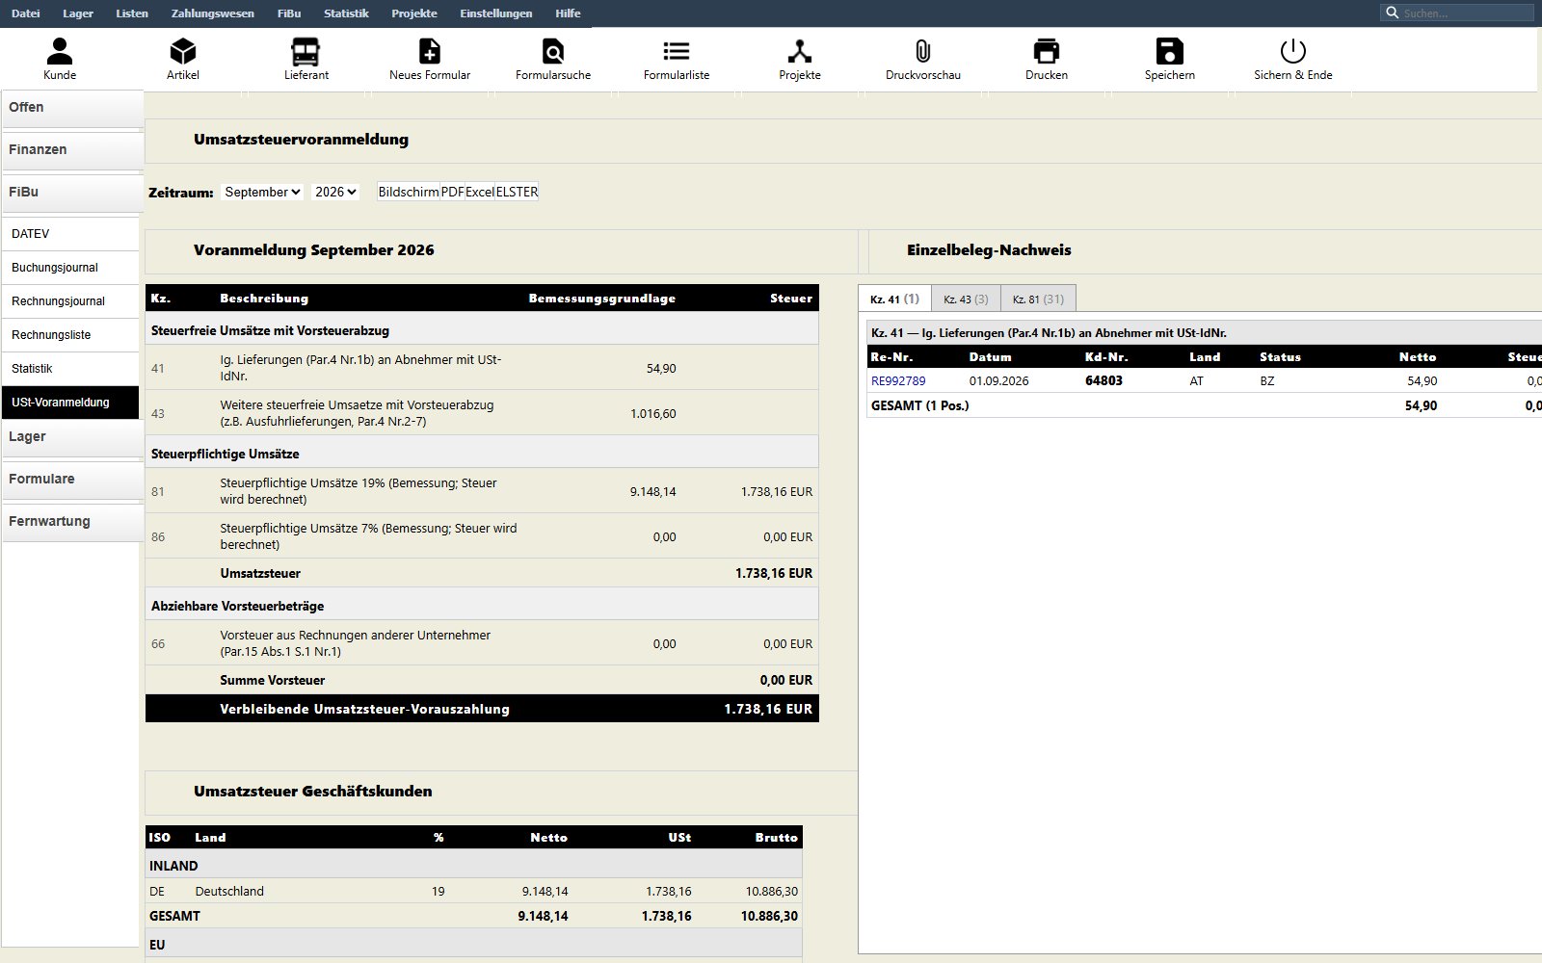The width and height of the screenshot is (1542, 963).
Task: Open the Kunde customer icon
Action: [x=60, y=59]
